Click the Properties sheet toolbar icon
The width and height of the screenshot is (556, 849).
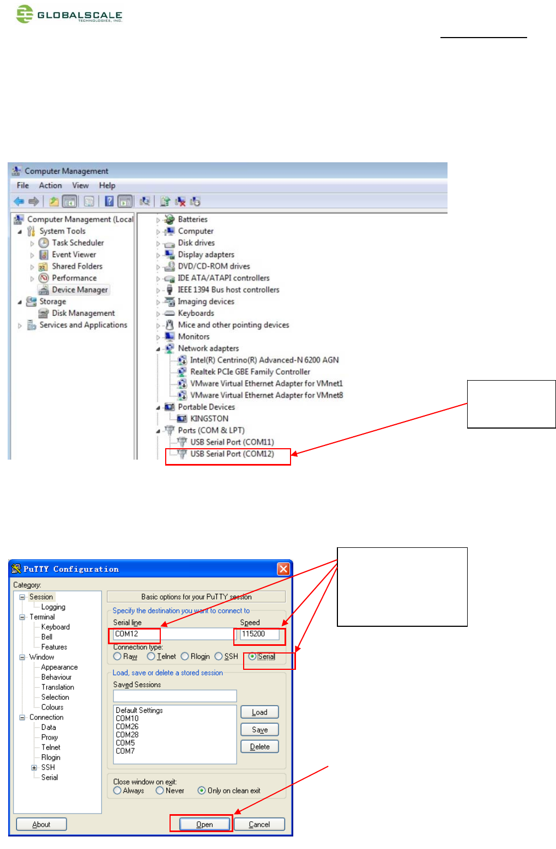(89, 201)
